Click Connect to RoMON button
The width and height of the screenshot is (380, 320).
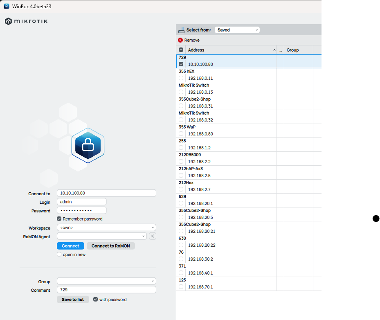111,246
